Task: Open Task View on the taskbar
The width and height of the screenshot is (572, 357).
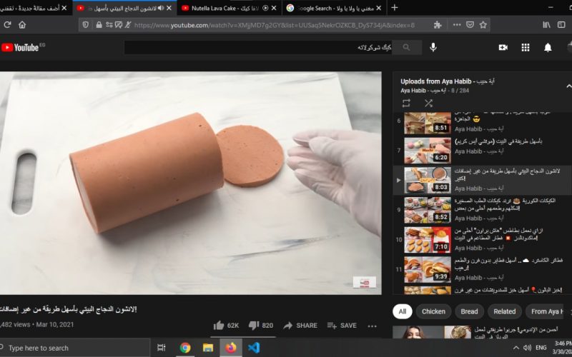Action: (x=162, y=348)
